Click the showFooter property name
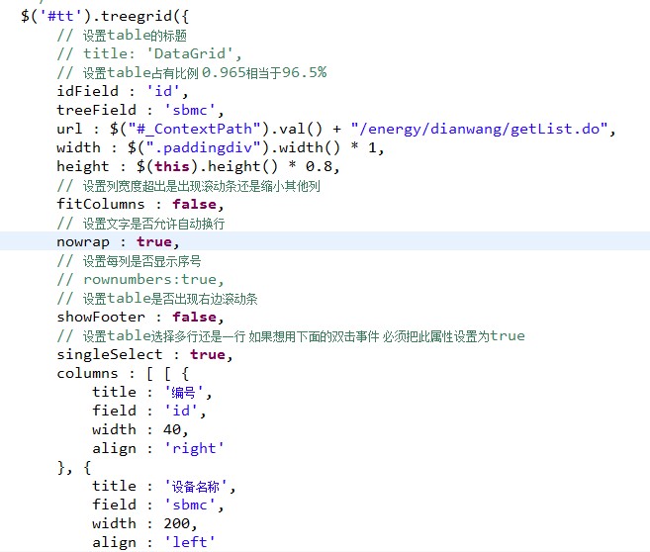The width and height of the screenshot is (650, 552). tap(101, 317)
